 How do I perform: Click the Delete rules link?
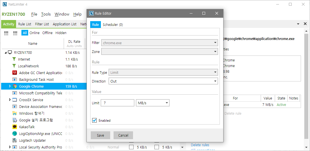pyautogui.click(x=200, y=145)
